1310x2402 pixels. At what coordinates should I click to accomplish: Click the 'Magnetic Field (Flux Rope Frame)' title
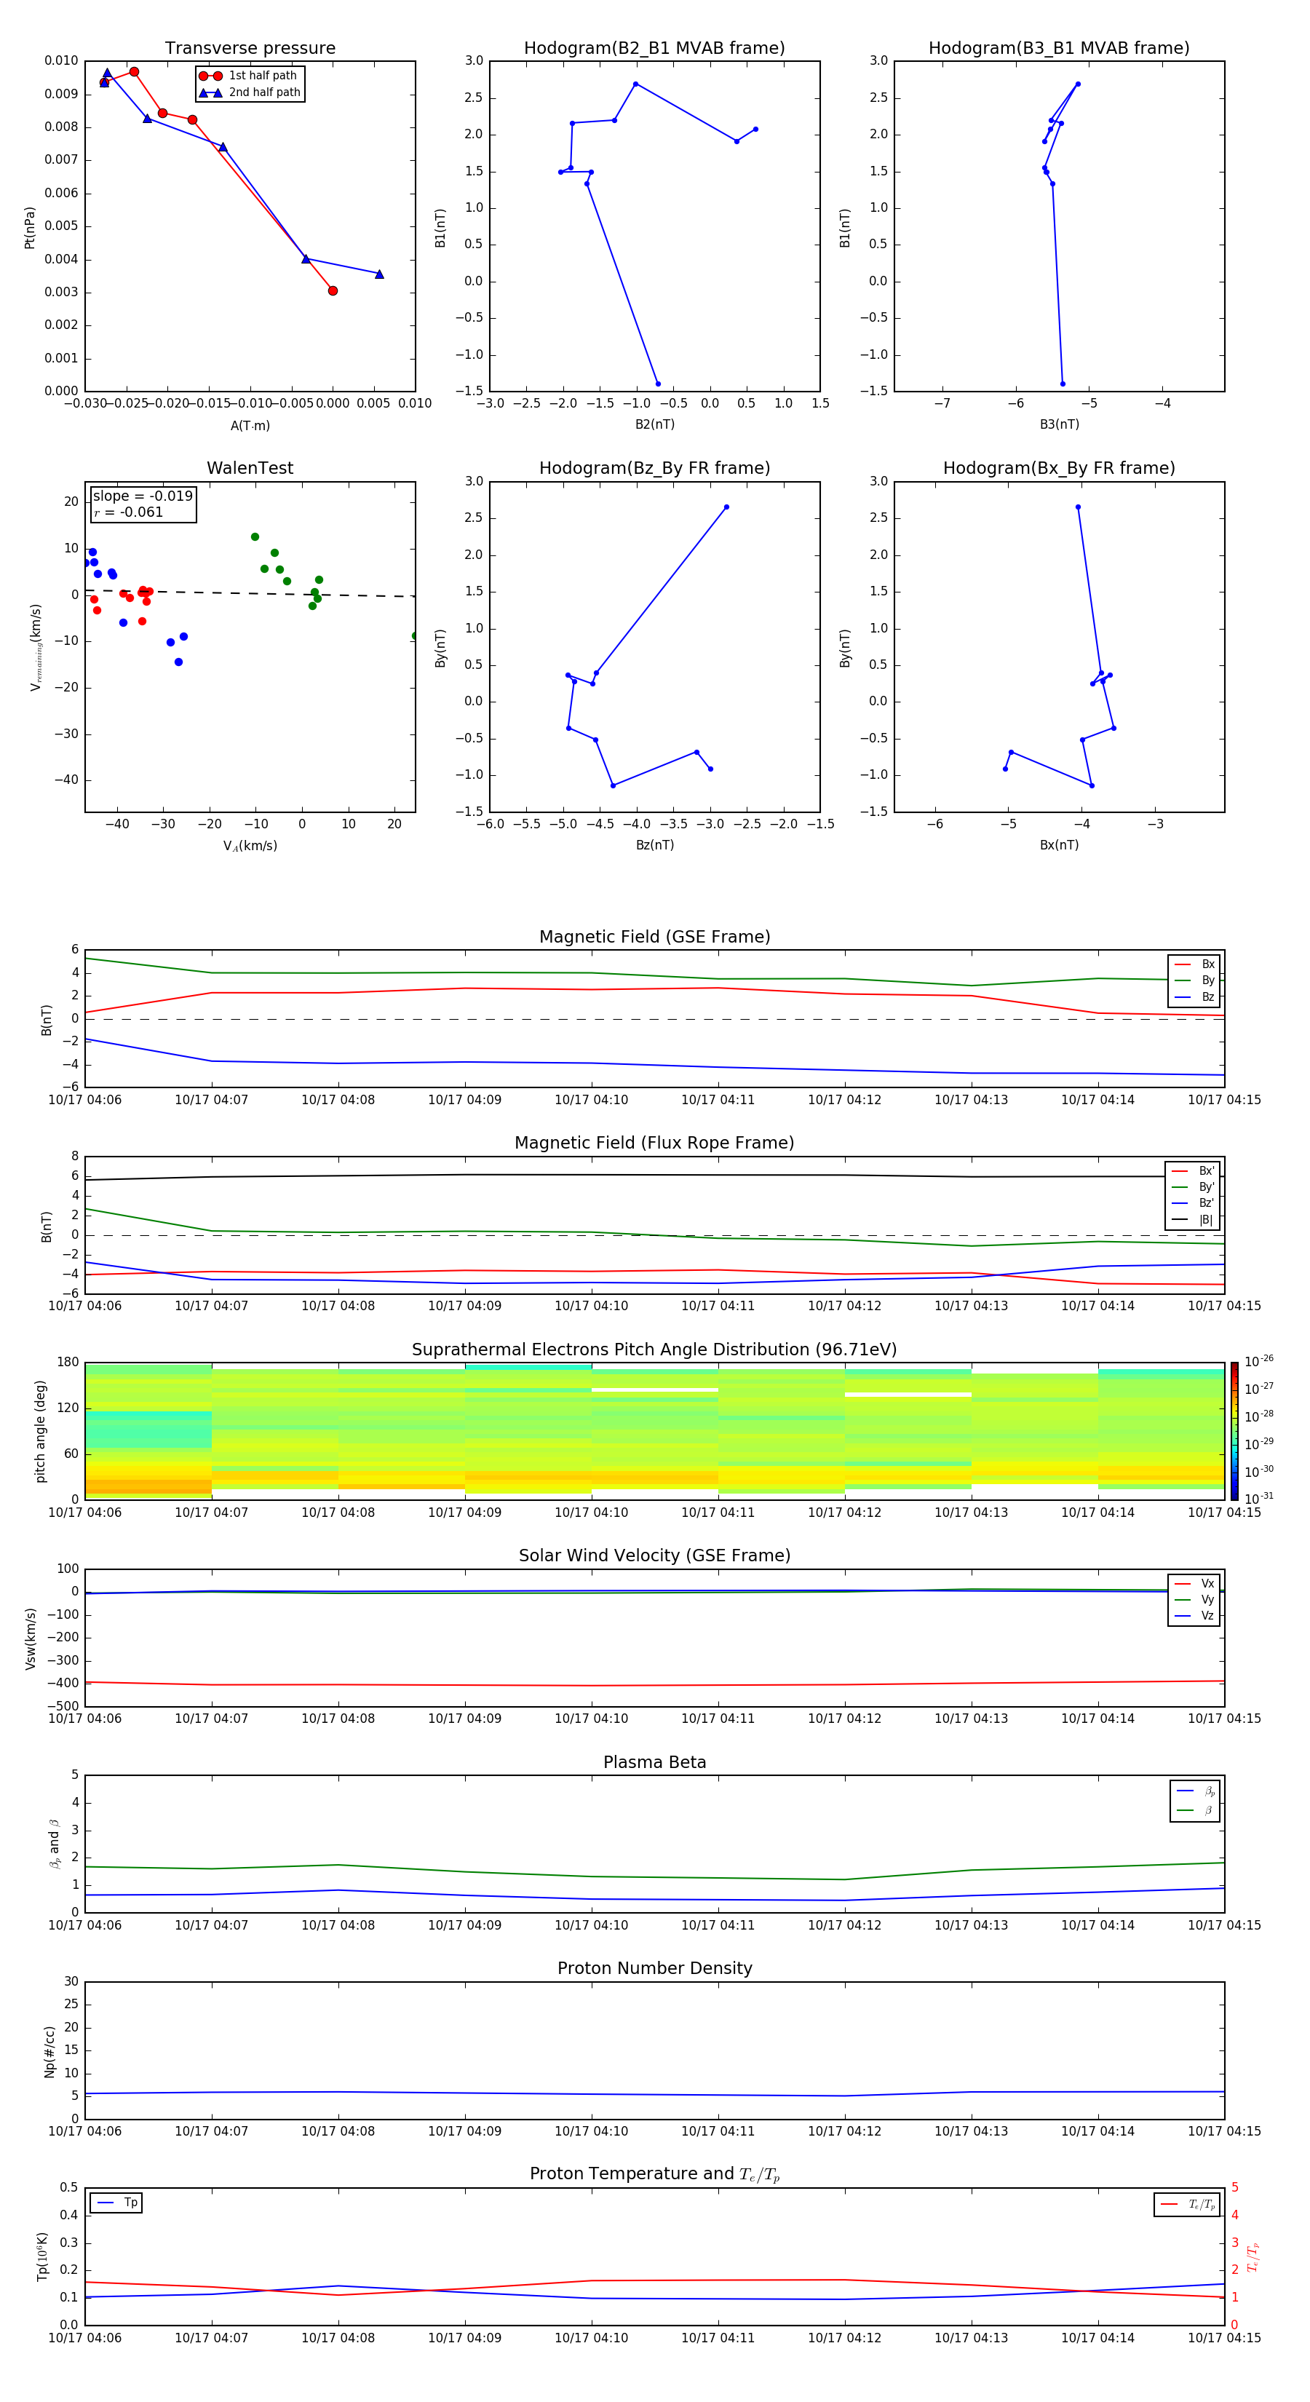[x=654, y=1143]
